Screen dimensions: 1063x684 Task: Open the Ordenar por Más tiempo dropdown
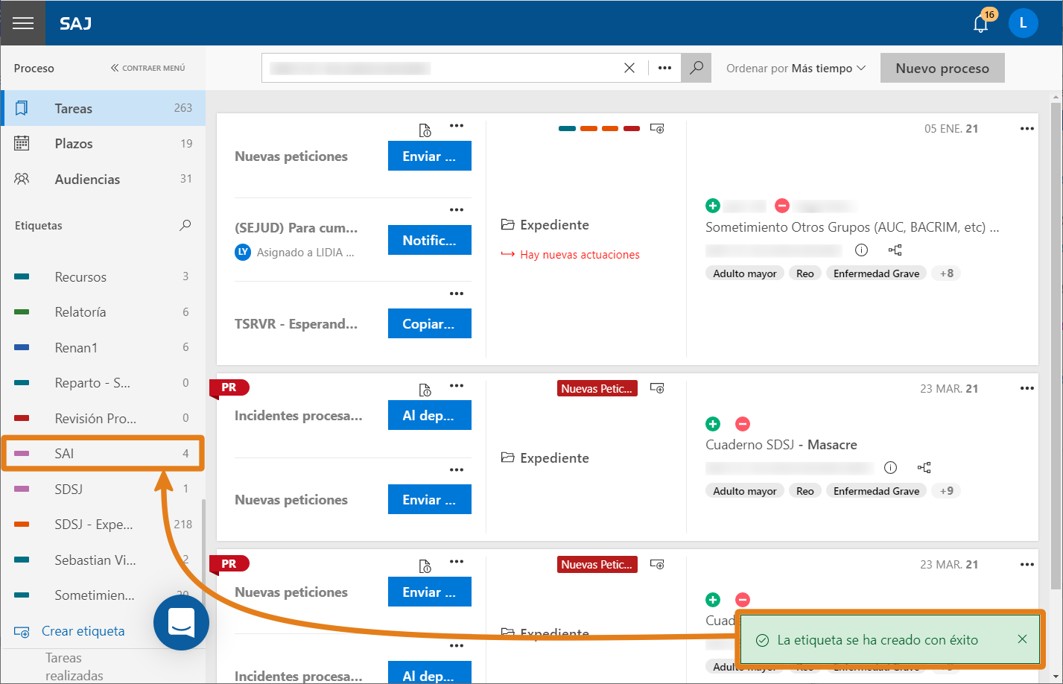(x=796, y=68)
